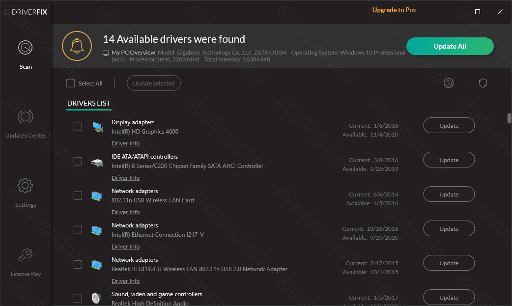Maximize the DriverFix window
Viewport: 512px width, 306px height.
pyautogui.click(x=478, y=12)
